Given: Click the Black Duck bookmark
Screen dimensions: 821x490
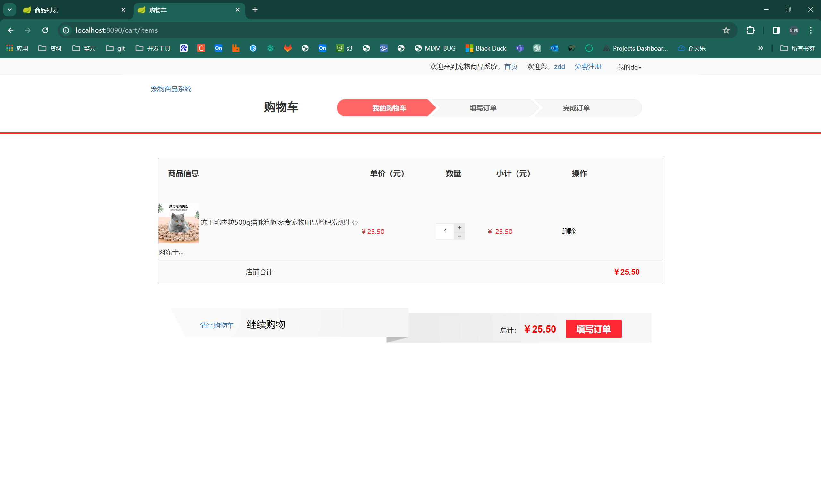Looking at the screenshot, I should (x=486, y=48).
